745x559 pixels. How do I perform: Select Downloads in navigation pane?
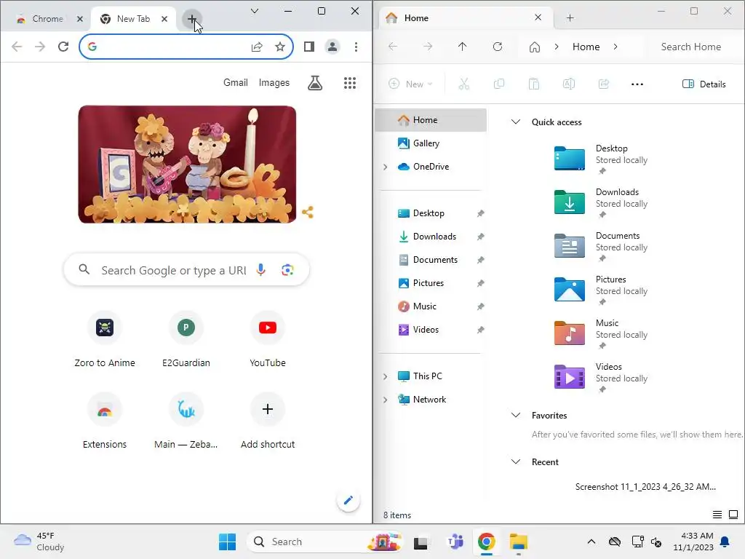(x=431, y=237)
